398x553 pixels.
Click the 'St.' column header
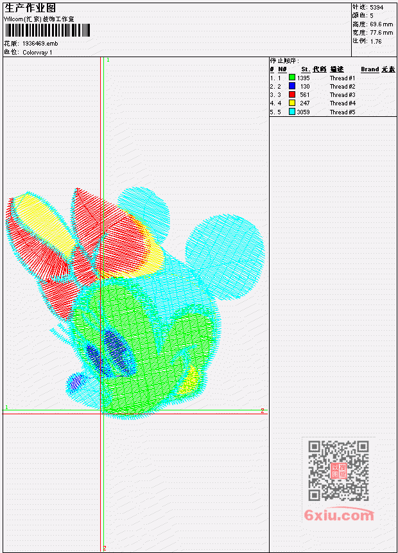click(x=306, y=69)
